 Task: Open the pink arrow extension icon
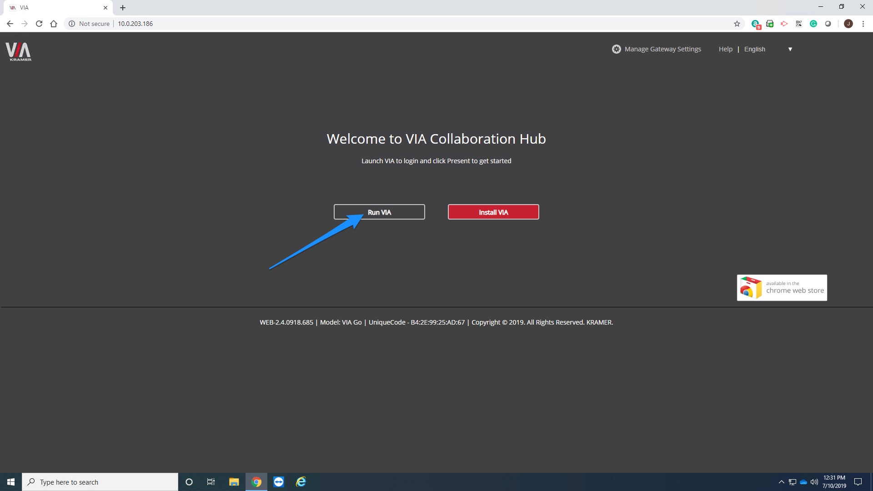click(784, 24)
